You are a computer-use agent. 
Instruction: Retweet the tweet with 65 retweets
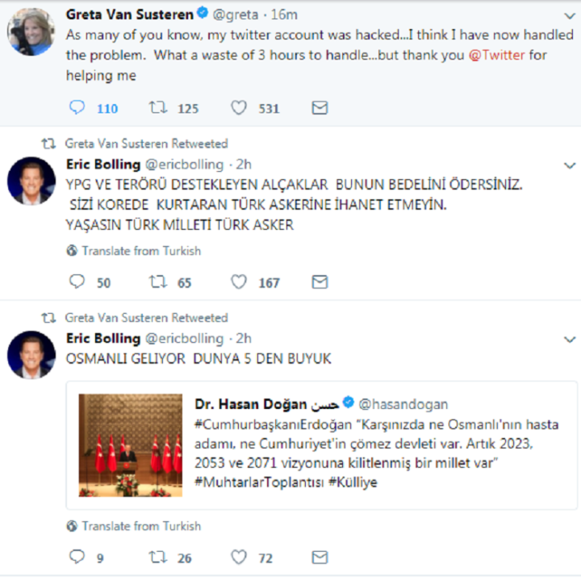pos(157,282)
